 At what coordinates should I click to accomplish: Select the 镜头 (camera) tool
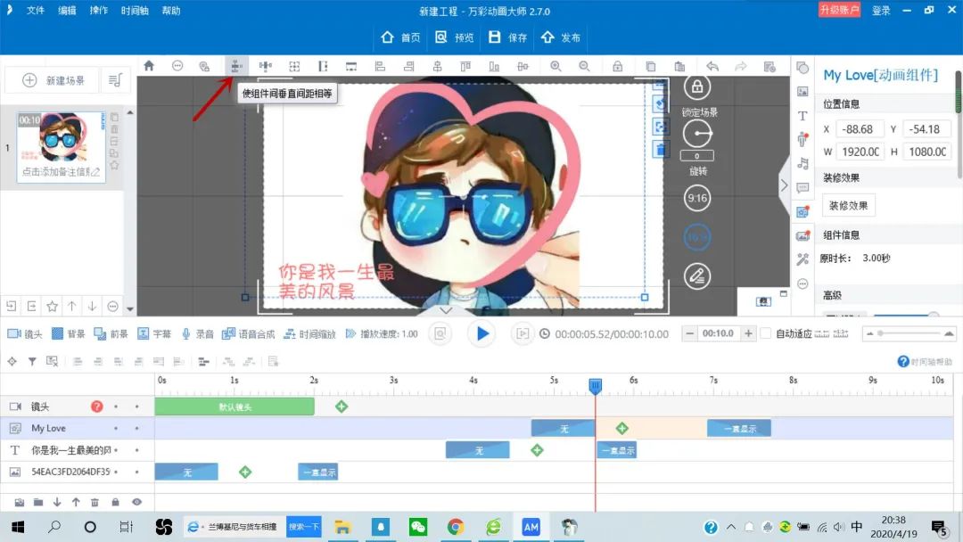(27, 334)
